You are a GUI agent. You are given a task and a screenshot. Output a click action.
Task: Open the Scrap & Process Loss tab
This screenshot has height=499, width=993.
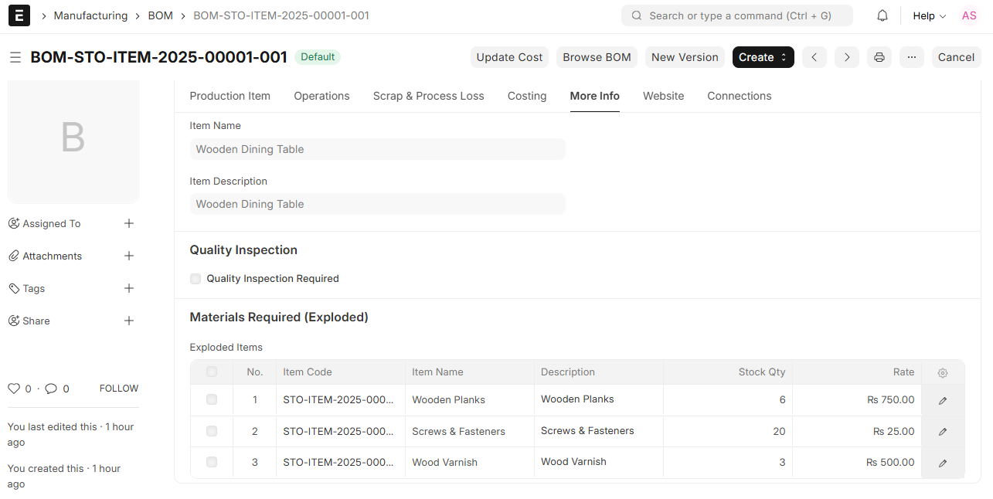point(428,96)
